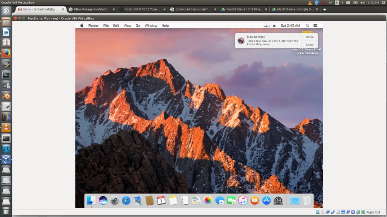Open App Store icon in dock
The width and height of the screenshot is (387, 217).
[x=266, y=200]
